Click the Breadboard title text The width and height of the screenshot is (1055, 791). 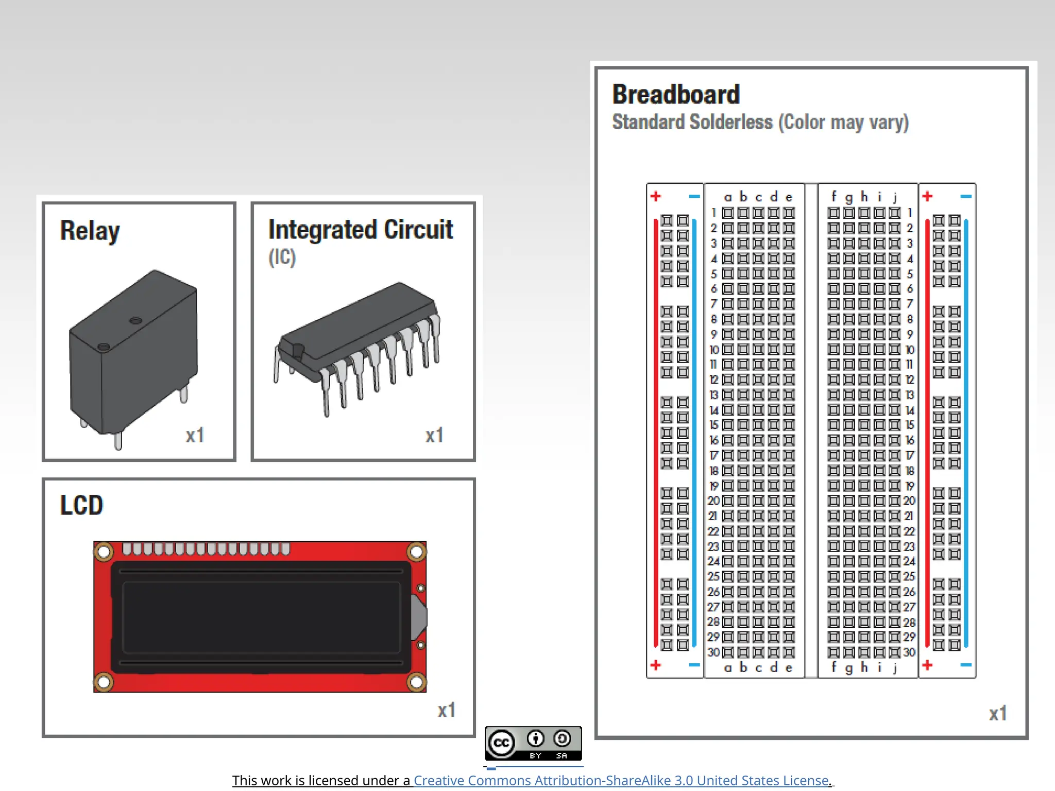coord(676,95)
